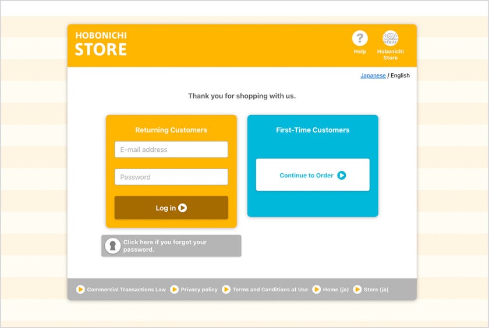Open the Terms and Conditions of Use link

[x=270, y=290]
